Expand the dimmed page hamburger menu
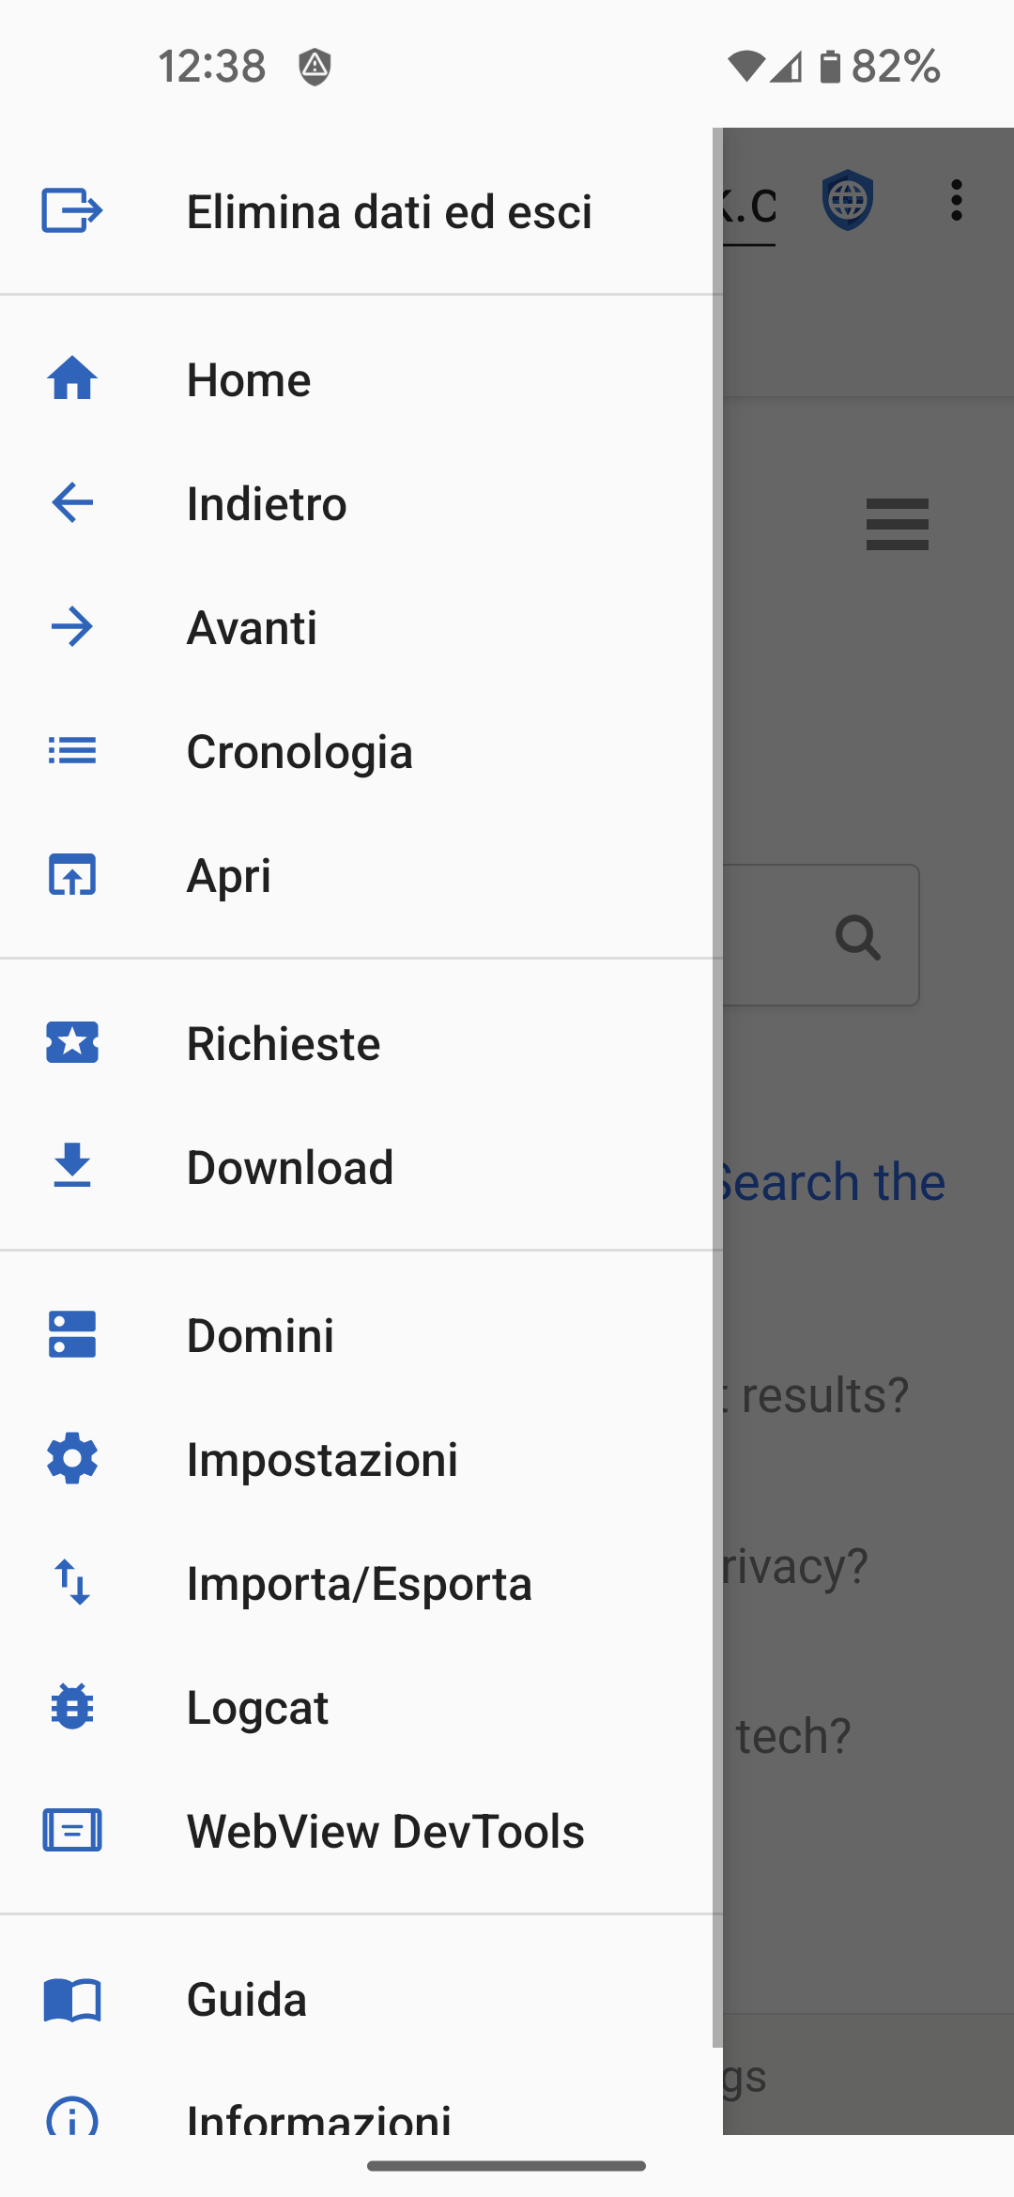Screen dimensions: 1014x2197 click(897, 524)
